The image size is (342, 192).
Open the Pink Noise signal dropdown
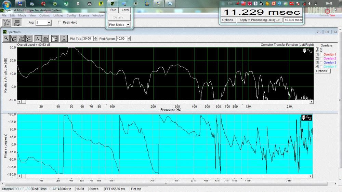(x=128, y=25)
